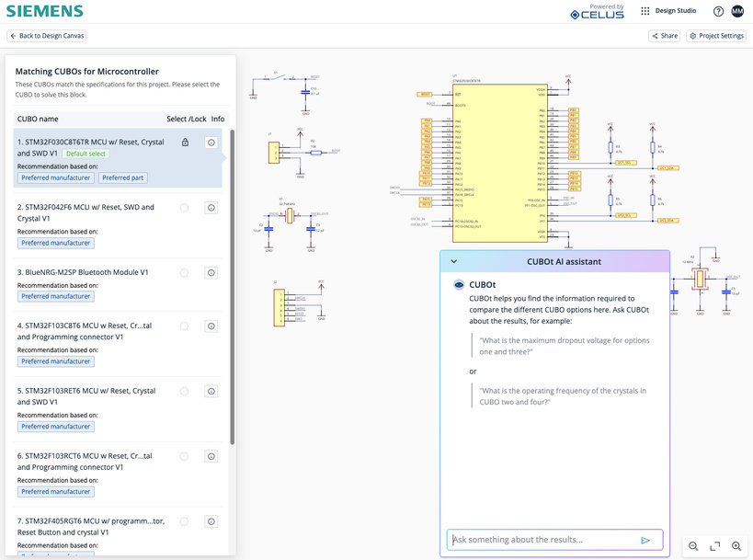Click Preferred manufacturer tag under BlueNRG-M2SP
753x560 pixels.
[x=56, y=296]
